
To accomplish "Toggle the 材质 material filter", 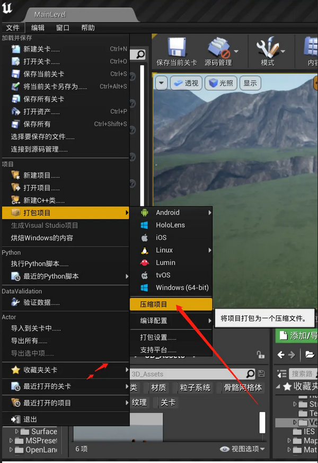I will (x=158, y=388).
